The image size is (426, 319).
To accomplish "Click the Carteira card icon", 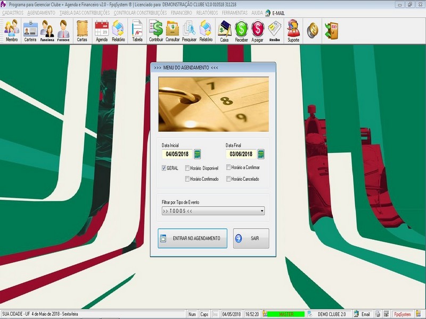I will 30,31.
